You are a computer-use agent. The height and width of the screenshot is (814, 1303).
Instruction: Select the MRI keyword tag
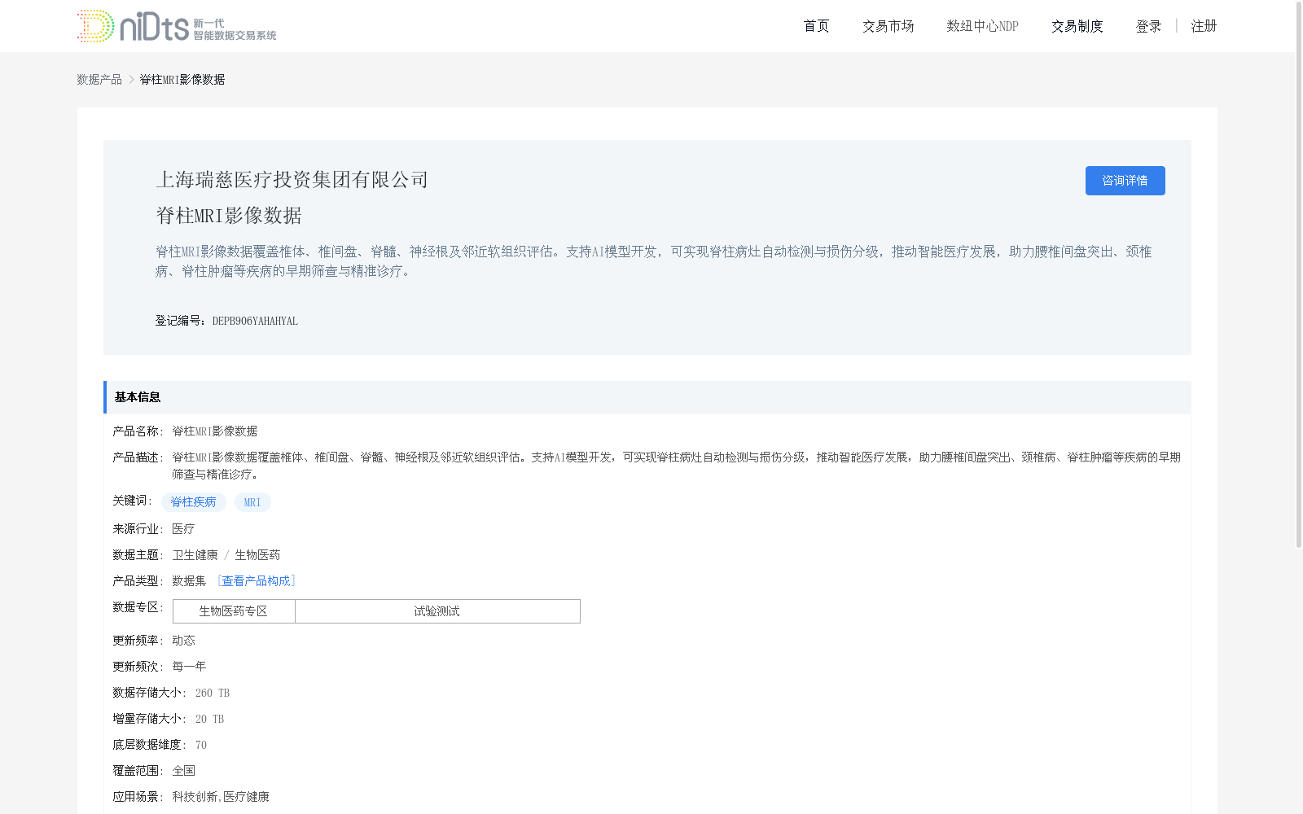(x=252, y=502)
